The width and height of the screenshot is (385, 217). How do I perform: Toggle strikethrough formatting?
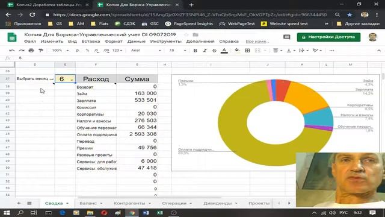[x=214, y=51]
